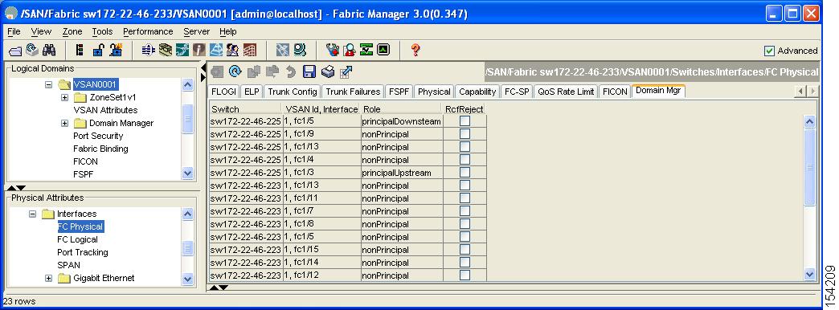Click the red brick building toolbar icon
The width and height of the screenshot is (839, 310).
(x=249, y=51)
